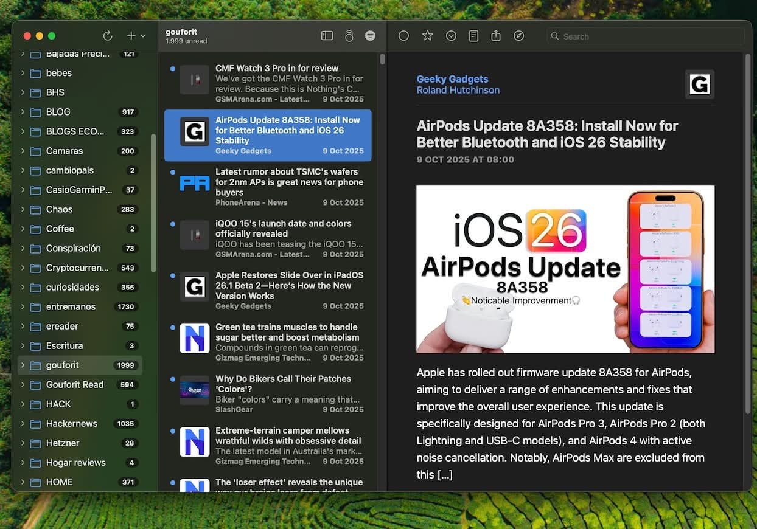Viewport: 757px width, 529px height.
Task: Open article in browser compass icon
Action: 518,36
